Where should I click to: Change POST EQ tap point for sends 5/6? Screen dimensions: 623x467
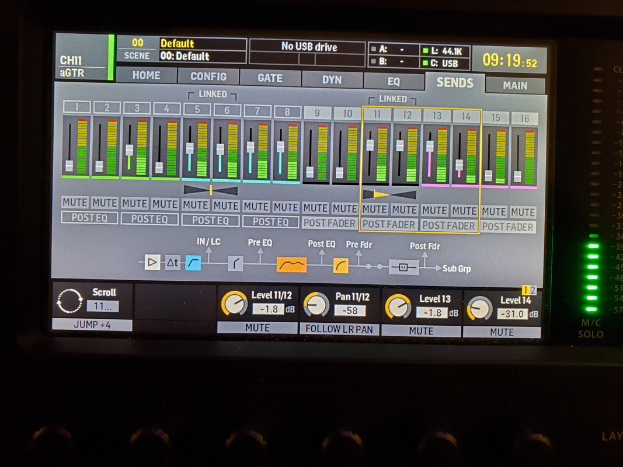pyautogui.click(x=211, y=221)
